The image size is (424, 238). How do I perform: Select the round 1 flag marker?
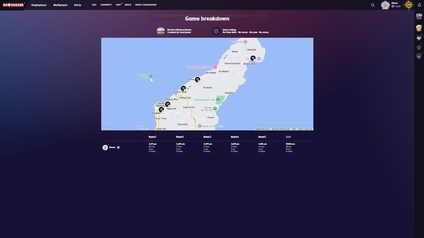[253, 58]
